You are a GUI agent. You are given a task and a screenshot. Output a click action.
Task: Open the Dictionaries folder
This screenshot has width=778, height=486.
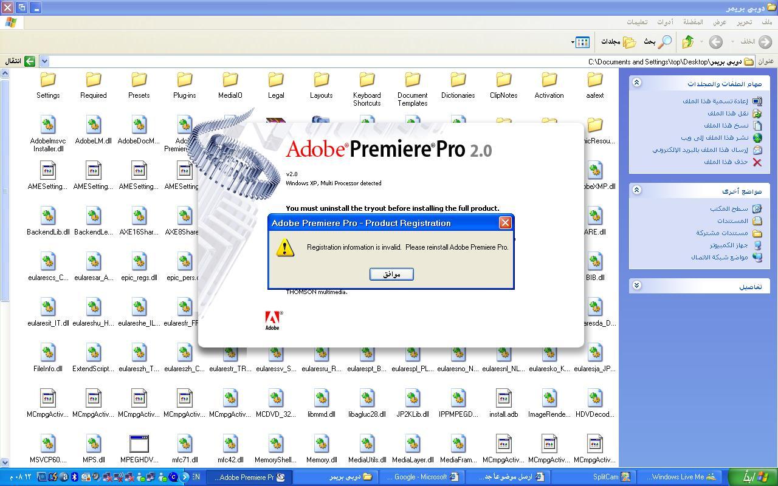point(458,85)
